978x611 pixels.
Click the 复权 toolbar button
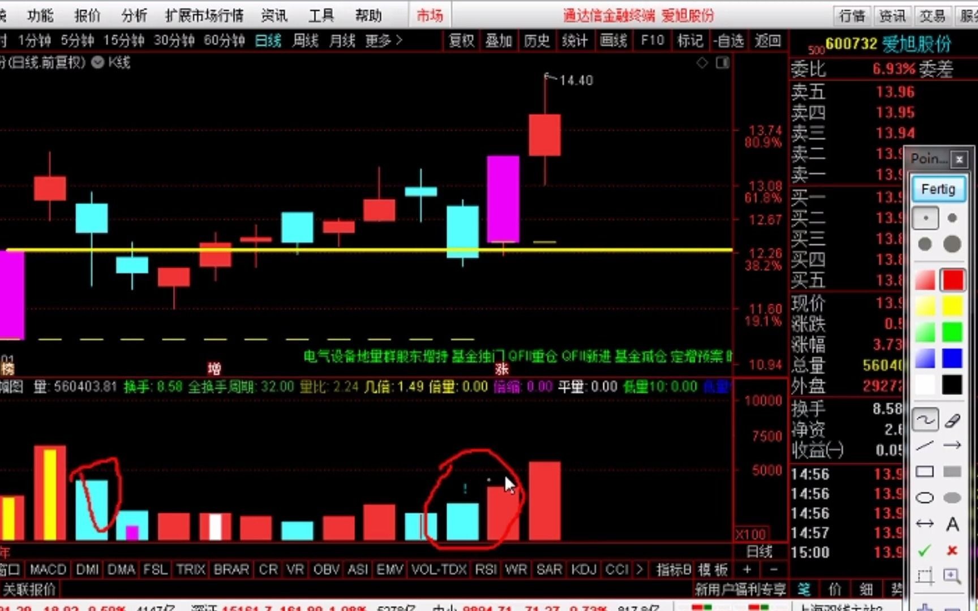[461, 41]
